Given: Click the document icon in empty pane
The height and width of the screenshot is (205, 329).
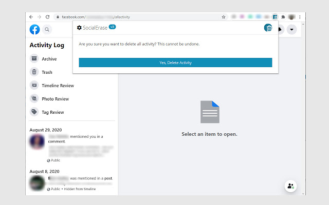Looking at the screenshot, I should click(210, 112).
